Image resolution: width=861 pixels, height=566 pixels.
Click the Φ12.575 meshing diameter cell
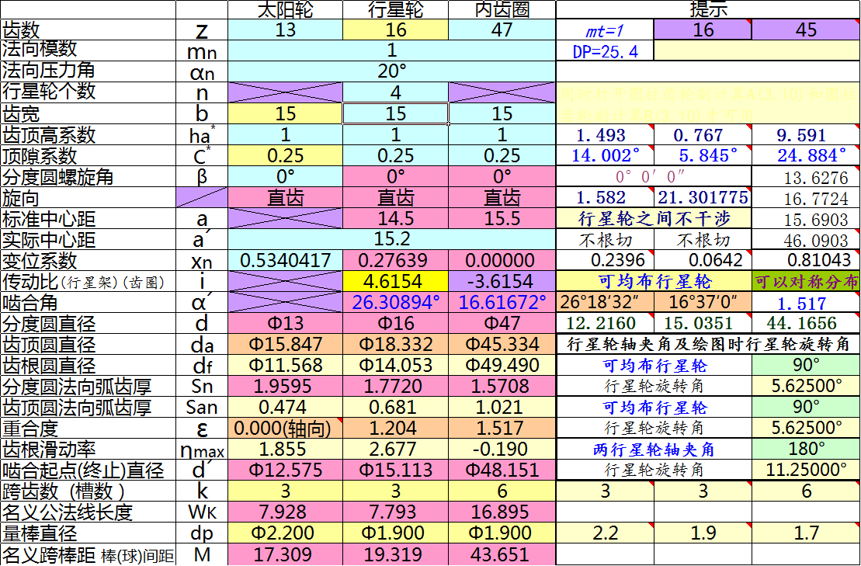coord(285,470)
